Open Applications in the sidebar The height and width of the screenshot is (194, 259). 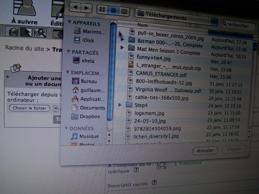89,99
